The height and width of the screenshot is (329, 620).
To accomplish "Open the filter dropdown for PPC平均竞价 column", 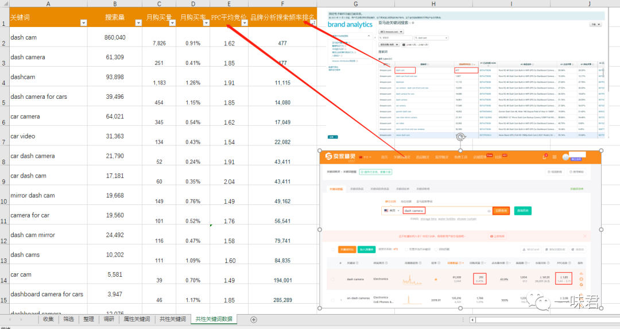I will coord(245,23).
